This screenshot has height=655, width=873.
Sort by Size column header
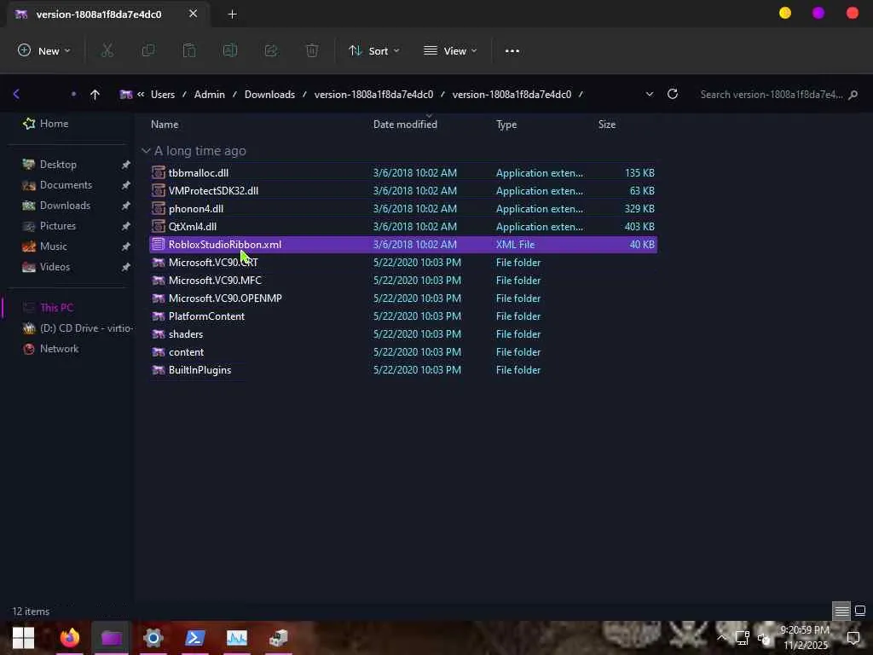(x=607, y=125)
